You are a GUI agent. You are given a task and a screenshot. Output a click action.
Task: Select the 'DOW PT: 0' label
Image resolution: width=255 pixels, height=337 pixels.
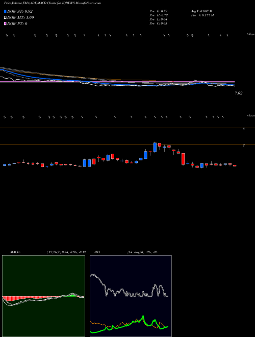point(17,23)
